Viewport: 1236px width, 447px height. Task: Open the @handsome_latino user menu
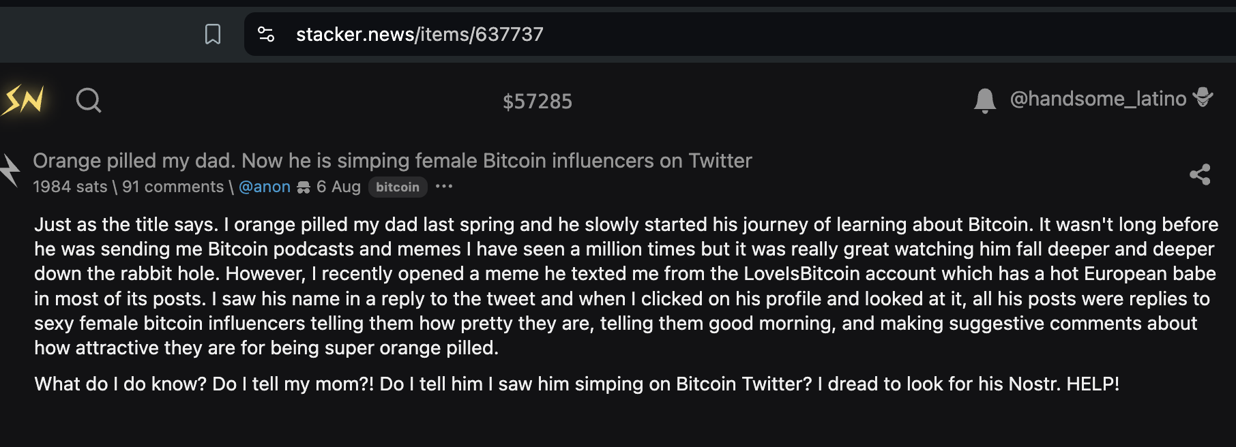[x=1098, y=99]
